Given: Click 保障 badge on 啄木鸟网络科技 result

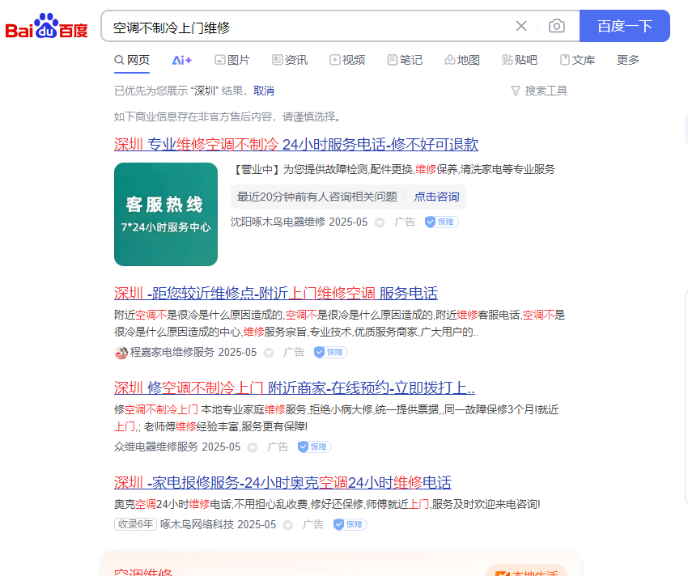Looking at the screenshot, I should (x=350, y=525).
